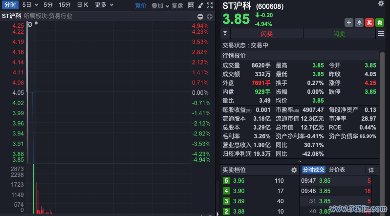Open gear settings for 买卖档位
This screenshot has width=390, height=216.
tap(294, 170)
